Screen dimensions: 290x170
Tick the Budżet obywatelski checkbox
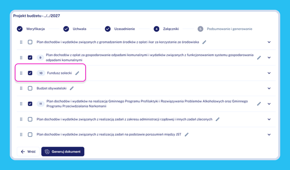click(30, 88)
